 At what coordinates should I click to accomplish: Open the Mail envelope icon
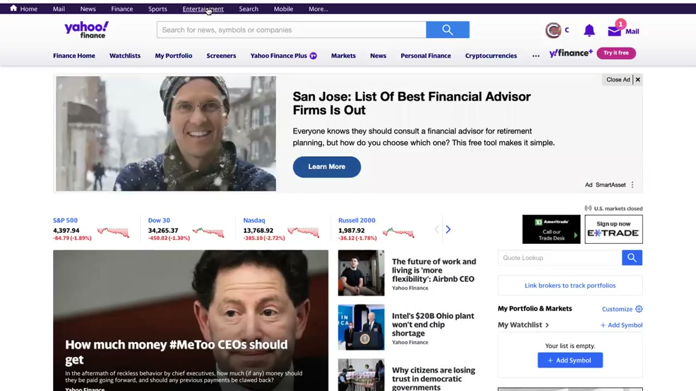614,31
